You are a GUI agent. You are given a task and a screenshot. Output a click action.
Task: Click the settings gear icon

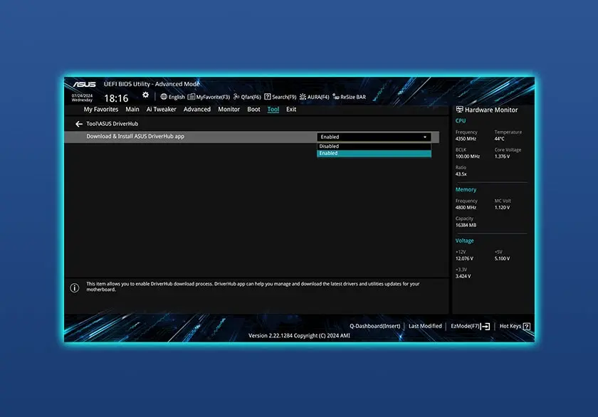(145, 96)
